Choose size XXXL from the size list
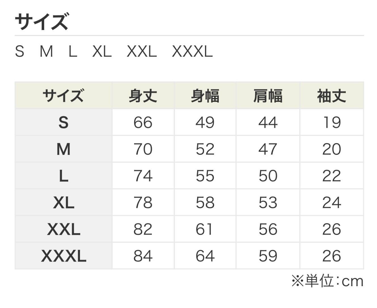Screen dimensions: 377x308 192,52
